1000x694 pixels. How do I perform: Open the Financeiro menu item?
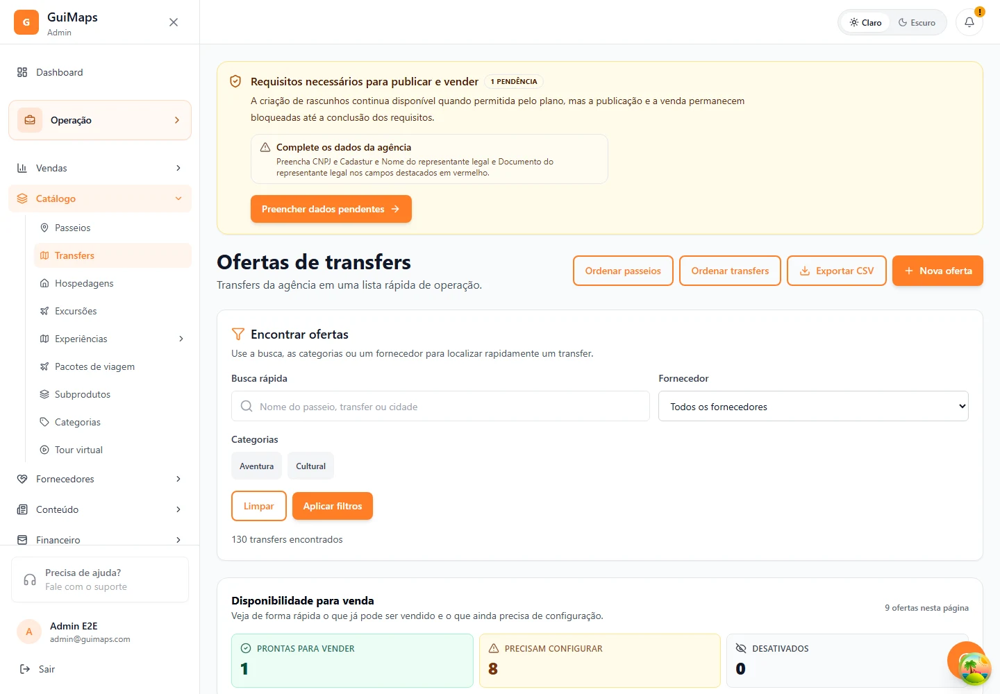coord(100,539)
